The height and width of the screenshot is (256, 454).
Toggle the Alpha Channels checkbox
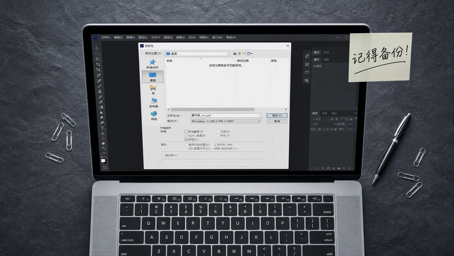point(186,135)
